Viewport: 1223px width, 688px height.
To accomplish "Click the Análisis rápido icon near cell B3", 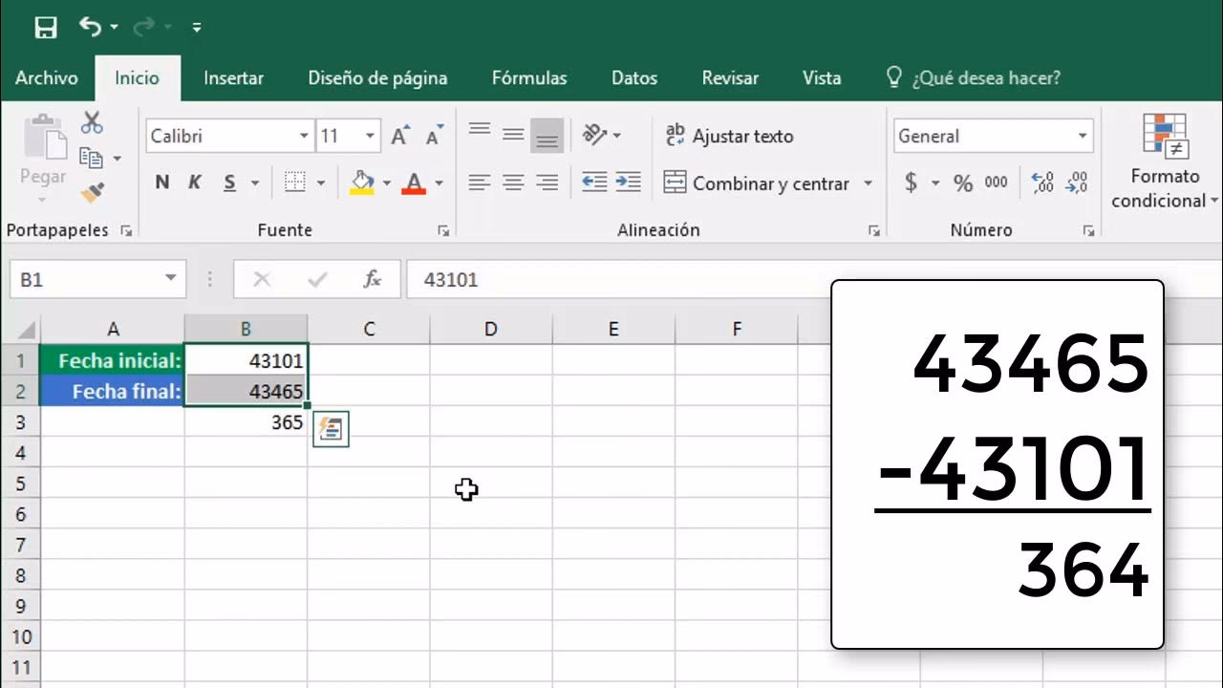I will [331, 429].
